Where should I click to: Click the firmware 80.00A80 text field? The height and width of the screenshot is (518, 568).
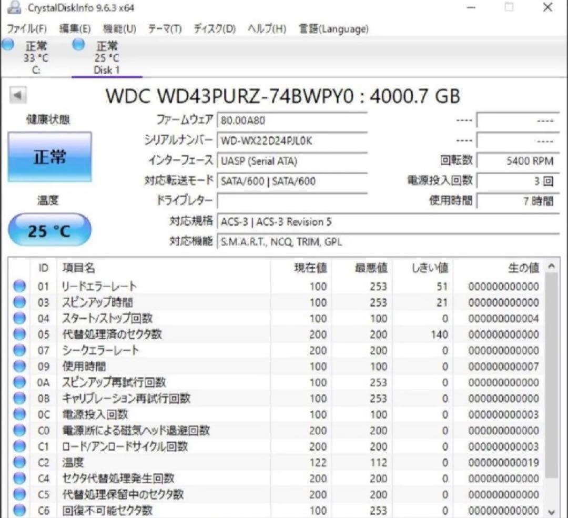[292, 120]
